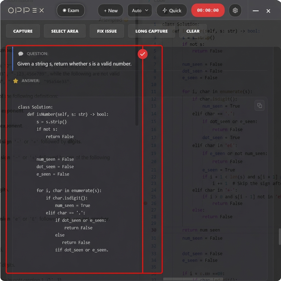Open settings with the gear icon
The width and height of the screenshot is (281, 281).
(x=235, y=10)
